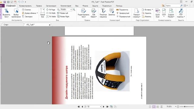The width and height of the screenshot is (194, 109).
Task: Expand the OCR dropdown
Action: pyautogui.click(x=164, y=17)
